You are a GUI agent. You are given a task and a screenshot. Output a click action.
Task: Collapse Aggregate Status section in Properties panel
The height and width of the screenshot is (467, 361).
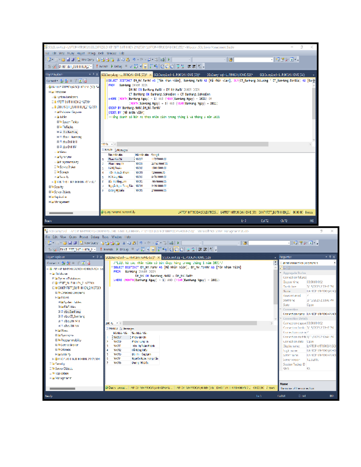281,273
